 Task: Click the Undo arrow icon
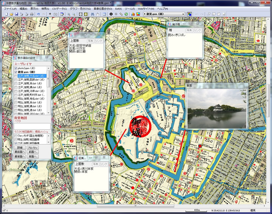pyautogui.click(x=39, y=14)
